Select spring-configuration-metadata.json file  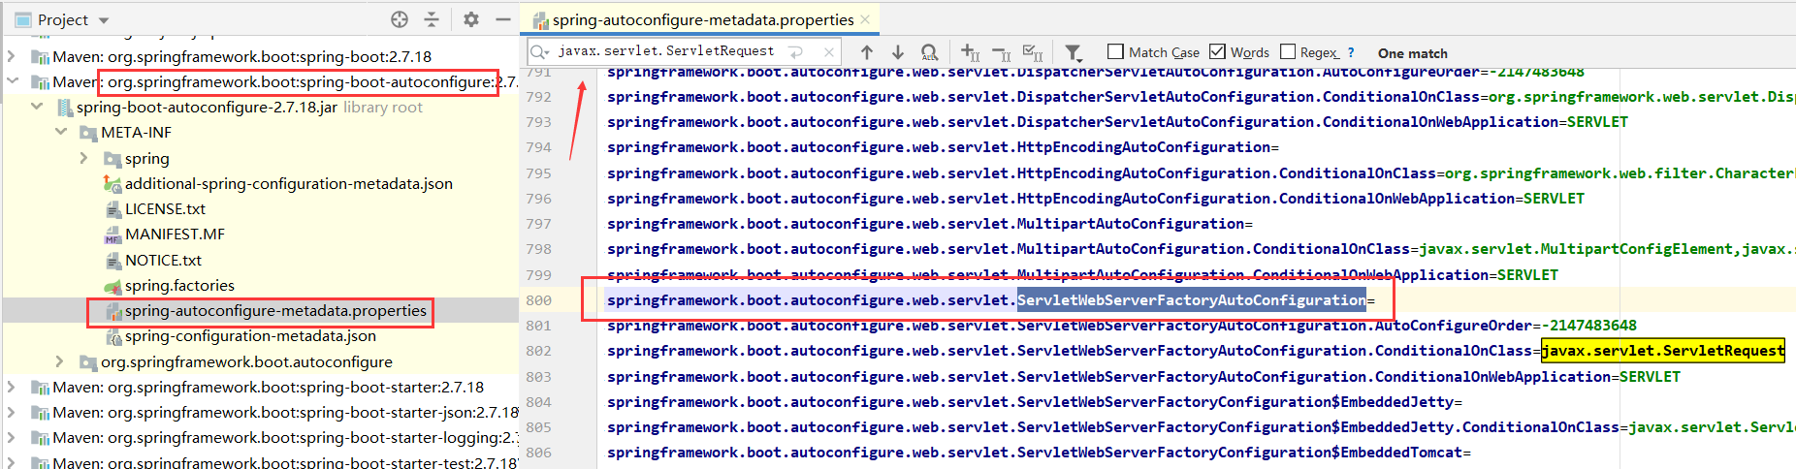coord(250,335)
